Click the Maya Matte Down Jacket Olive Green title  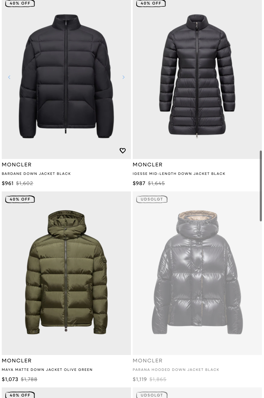(x=47, y=369)
